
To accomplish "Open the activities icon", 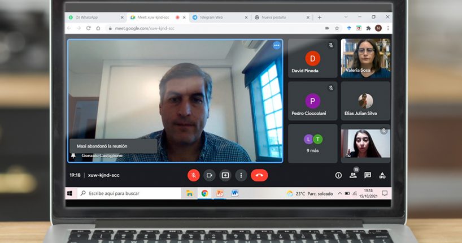I will pyautogui.click(x=382, y=175).
